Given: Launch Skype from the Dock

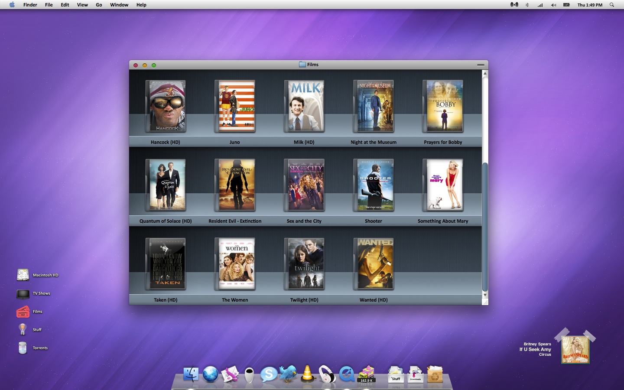Looking at the screenshot, I should tap(269, 374).
